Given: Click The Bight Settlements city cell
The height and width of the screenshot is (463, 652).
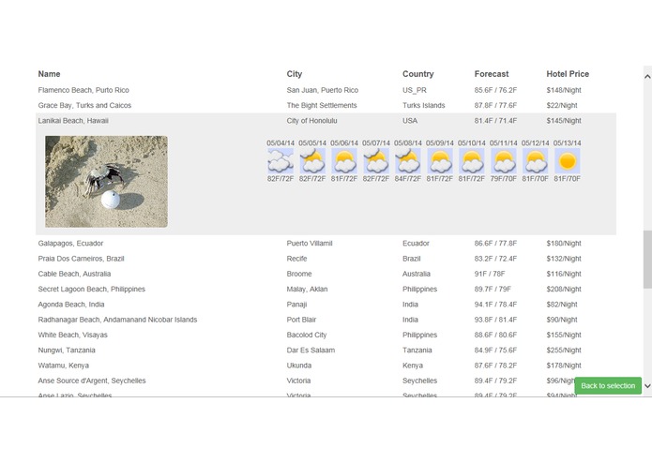Looking at the screenshot, I should click(322, 106).
